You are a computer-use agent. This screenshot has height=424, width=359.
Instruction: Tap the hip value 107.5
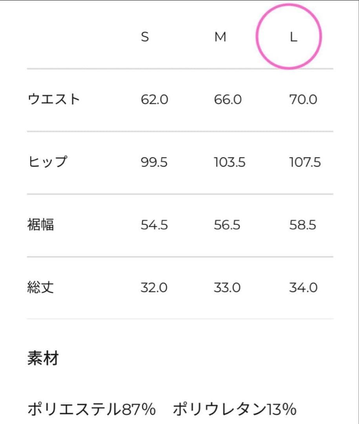coord(305,163)
